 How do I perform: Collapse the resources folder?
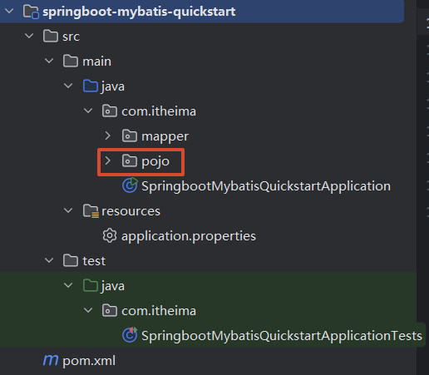click(x=68, y=210)
